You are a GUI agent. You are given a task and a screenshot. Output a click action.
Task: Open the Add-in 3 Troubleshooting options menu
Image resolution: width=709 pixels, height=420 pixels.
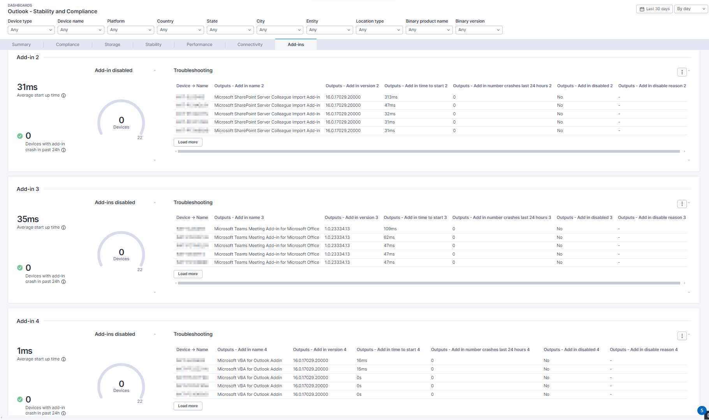[x=682, y=204]
